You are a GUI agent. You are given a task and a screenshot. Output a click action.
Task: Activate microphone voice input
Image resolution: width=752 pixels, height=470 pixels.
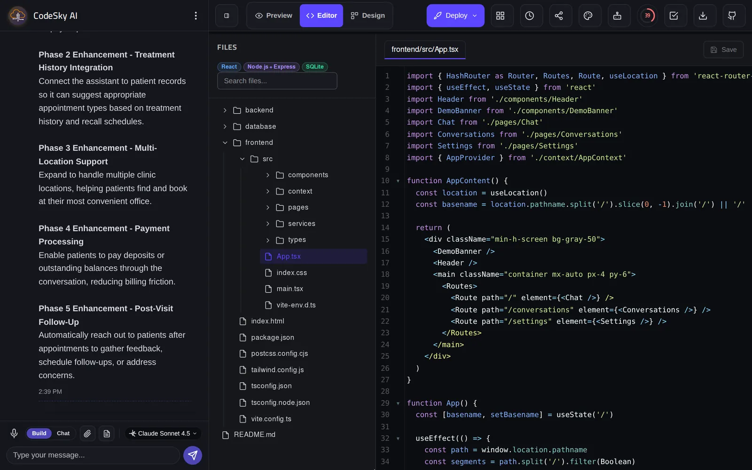[14, 433]
